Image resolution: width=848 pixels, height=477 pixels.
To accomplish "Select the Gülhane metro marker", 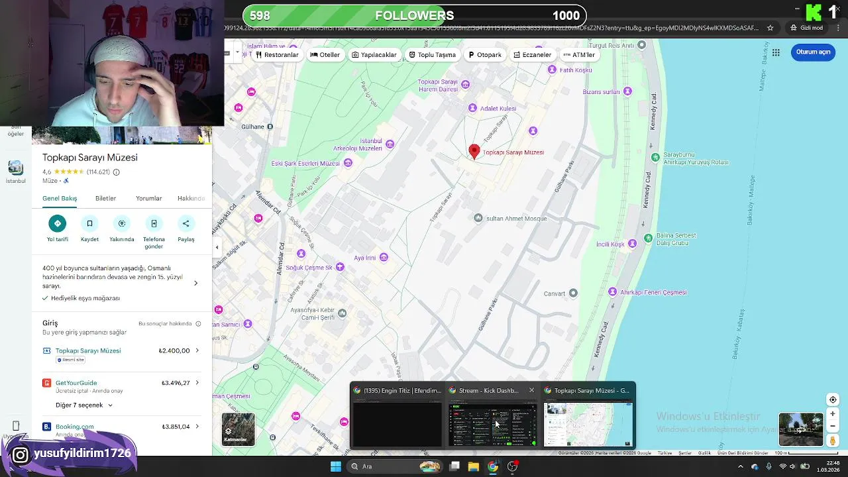I will click(x=270, y=127).
